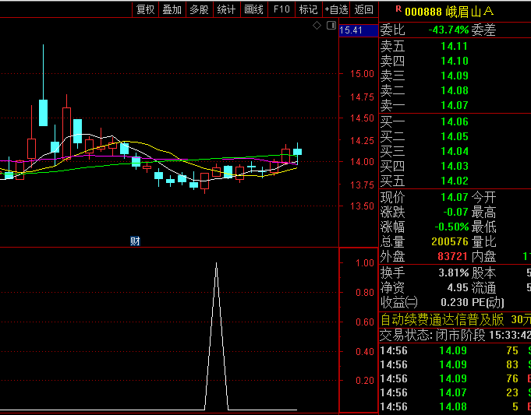
Task: Click the 15.41 price label on axis
Action: (352, 30)
